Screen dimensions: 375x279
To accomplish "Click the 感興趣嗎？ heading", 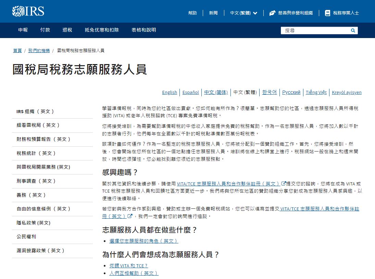I will [120, 172].
